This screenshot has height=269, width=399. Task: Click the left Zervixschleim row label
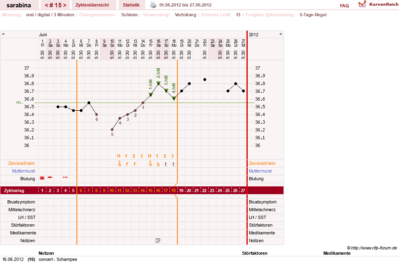pyautogui.click(x=22, y=163)
